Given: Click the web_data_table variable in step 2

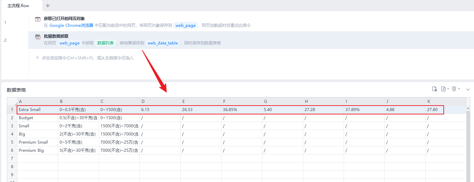Looking at the screenshot, I should point(163,43).
